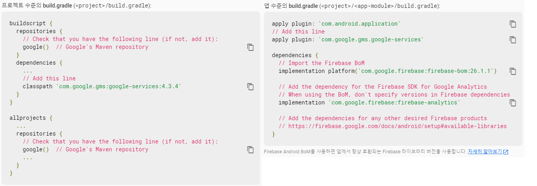Viewport: 537px width, 186px height.
Task: Click "don't specify versions" comment line
Action: coord(394,95)
